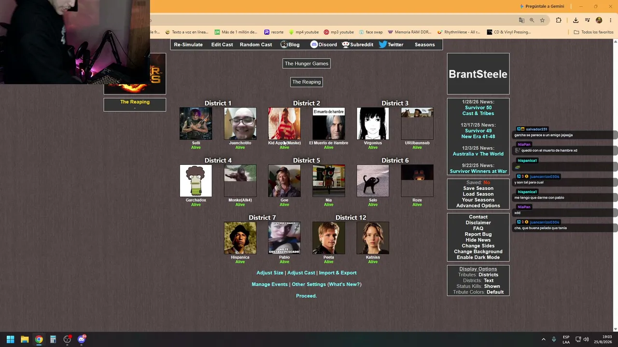
Task: Open the 'Memoria RAM DDR...' bookmark
Action: tap(409, 32)
